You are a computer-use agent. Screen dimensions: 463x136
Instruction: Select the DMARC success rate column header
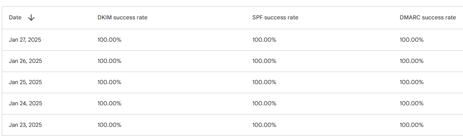tap(428, 18)
